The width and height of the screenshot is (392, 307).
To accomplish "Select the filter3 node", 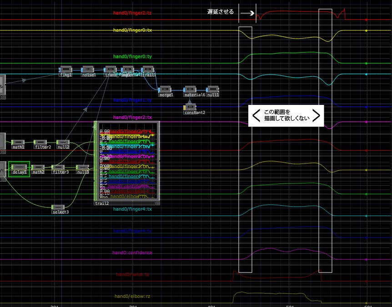I will tap(59, 168).
